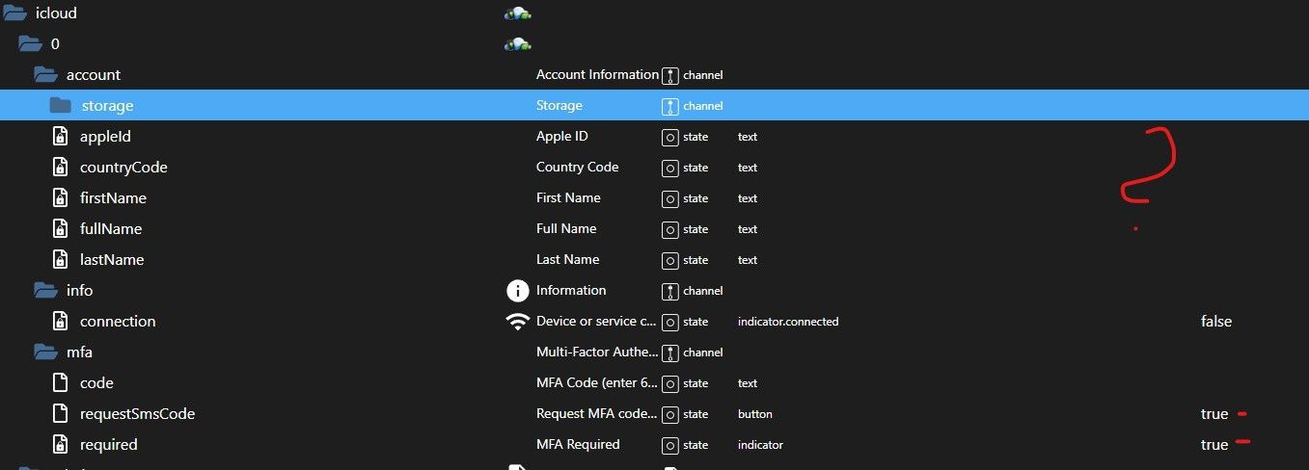
Task: Select the info channel folder
Action: (x=79, y=291)
